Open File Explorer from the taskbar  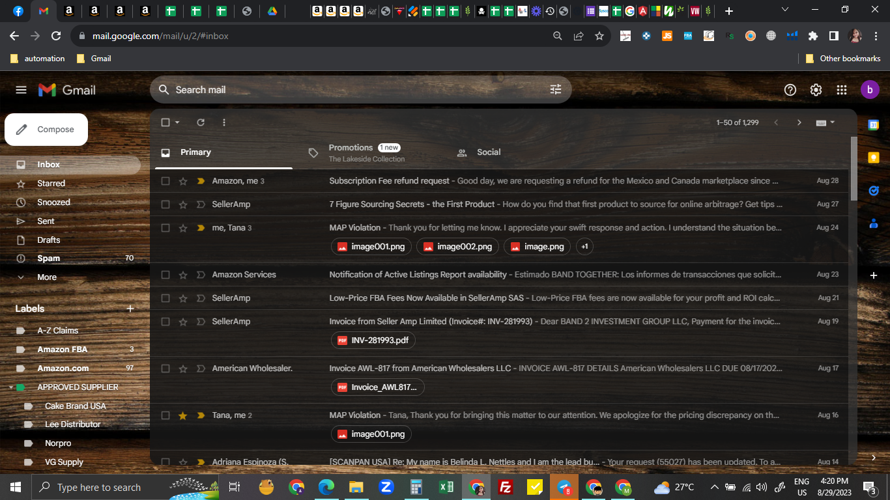click(356, 487)
